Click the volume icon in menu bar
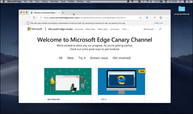The width and height of the screenshot is (193, 114). [x=151, y=2]
